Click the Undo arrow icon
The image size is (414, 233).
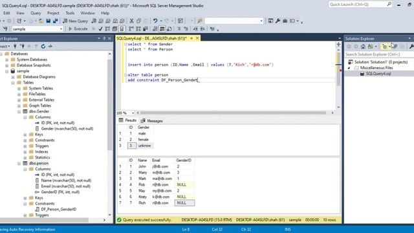point(155,21)
